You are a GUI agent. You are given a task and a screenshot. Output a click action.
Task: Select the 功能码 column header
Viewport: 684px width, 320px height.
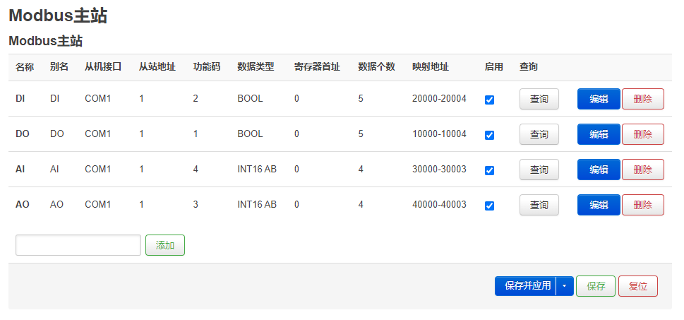click(x=207, y=67)
